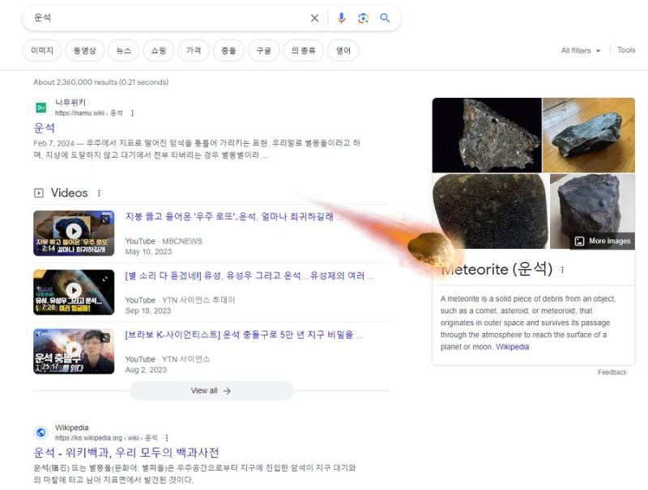Open the 나무위키 운석 result link
The height and width of the screenshot is (490, 648).
click(x=45, y=128)
